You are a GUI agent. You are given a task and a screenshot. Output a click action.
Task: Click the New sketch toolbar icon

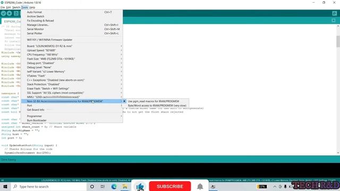click(16, 13)
